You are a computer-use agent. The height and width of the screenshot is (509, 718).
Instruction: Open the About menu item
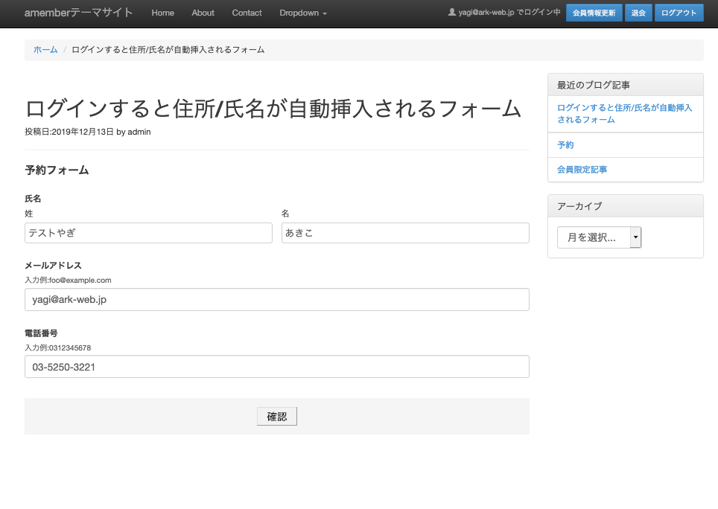[x=203, y=13]
